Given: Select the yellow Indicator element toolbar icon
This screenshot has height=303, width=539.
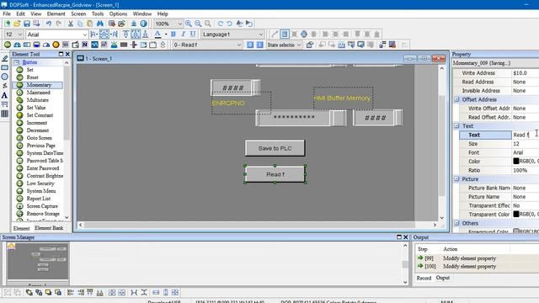Looking at the screenshot, I should tap(56, 45).
